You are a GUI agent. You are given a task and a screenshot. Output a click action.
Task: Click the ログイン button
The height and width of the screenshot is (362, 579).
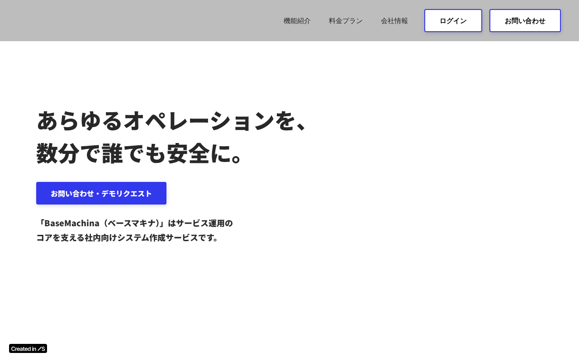[453, 21]
